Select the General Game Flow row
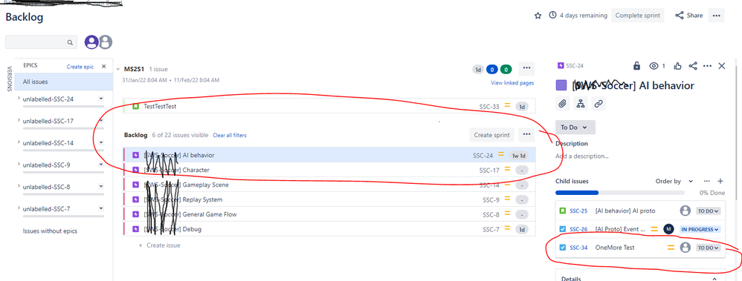This screenshot has height=281, width=742. coord(329,214)
